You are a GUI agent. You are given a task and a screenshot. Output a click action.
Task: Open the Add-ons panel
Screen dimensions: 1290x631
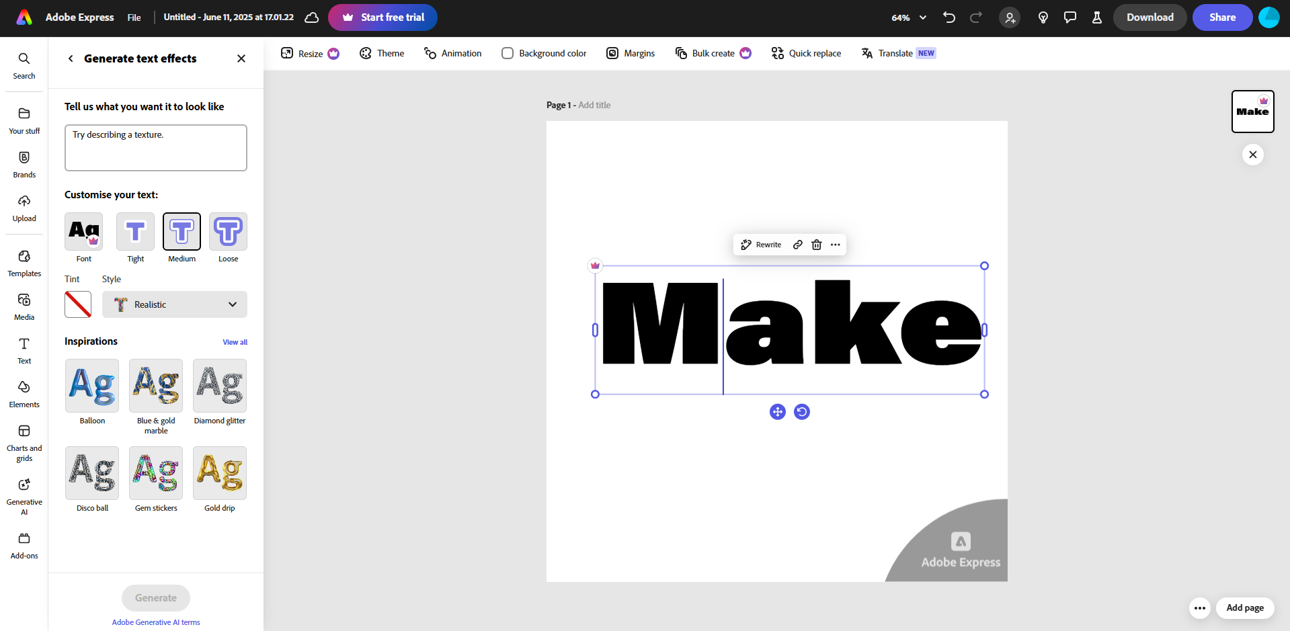pyautogui.click(x=24, y=544)
